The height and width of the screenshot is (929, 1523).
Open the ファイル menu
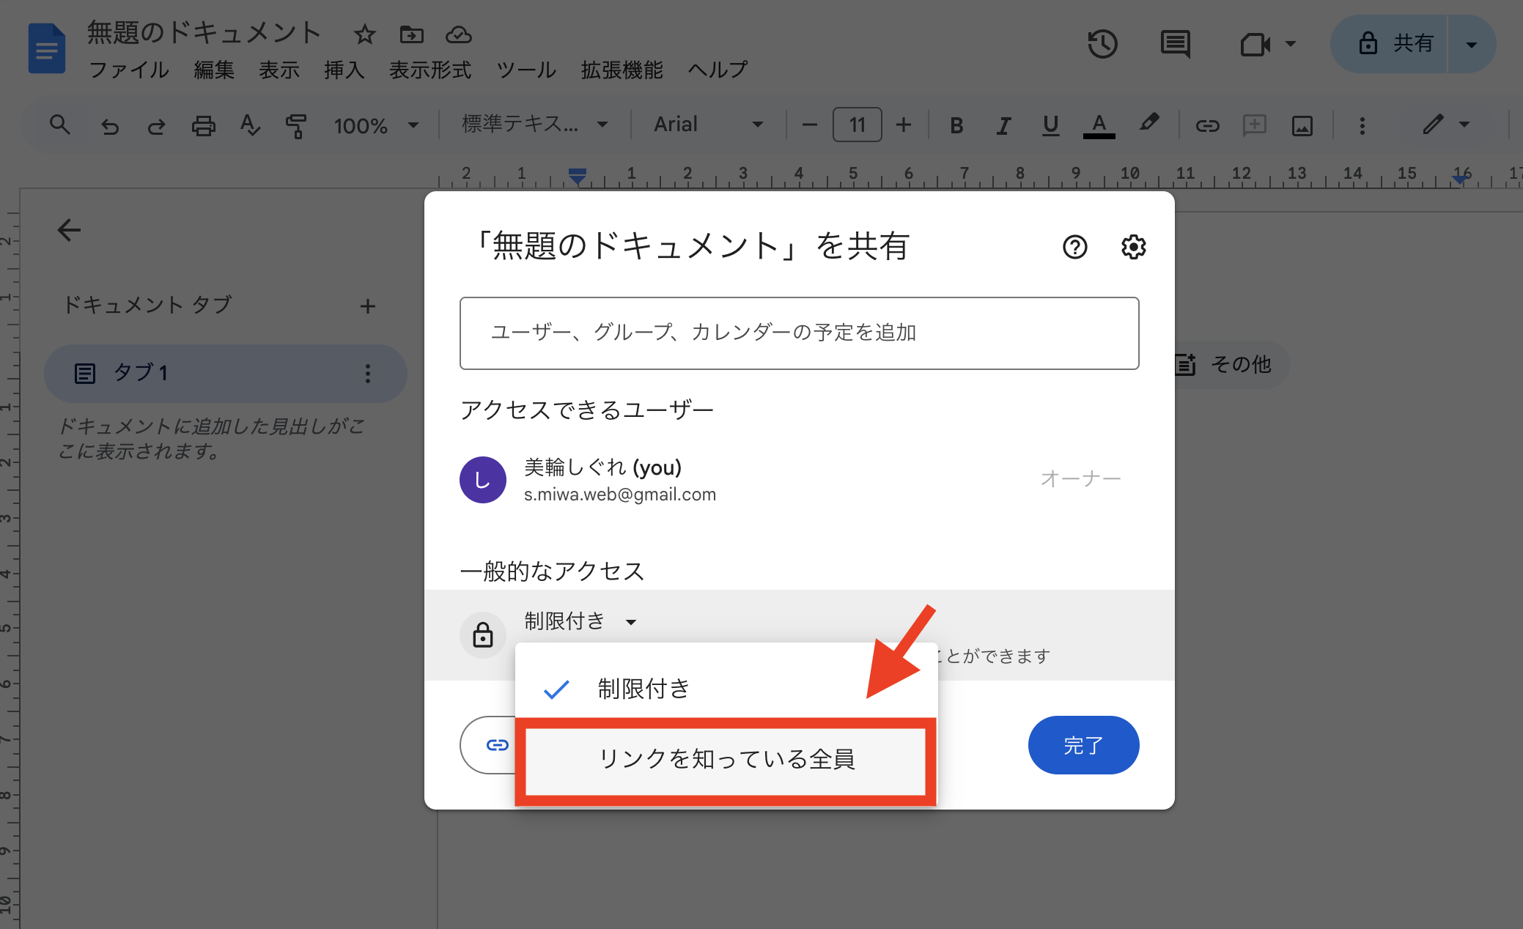pyautogui.click(x=129, y=70)
